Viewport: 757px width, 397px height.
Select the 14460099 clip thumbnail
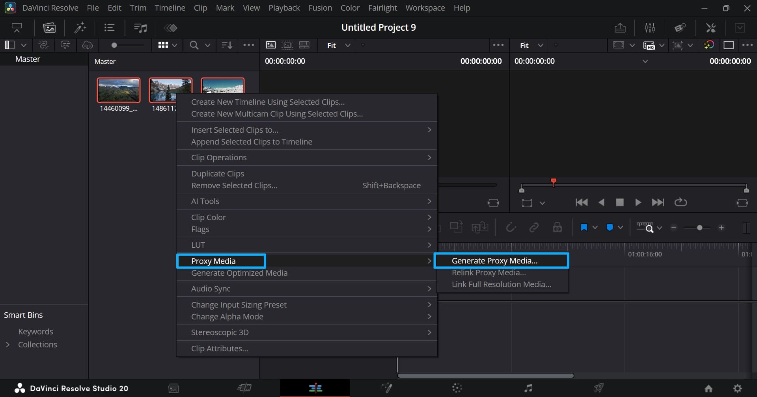[118, 90]
